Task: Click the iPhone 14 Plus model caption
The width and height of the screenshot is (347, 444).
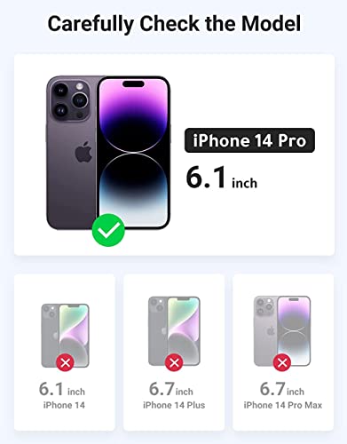Action: pos(174,405)
